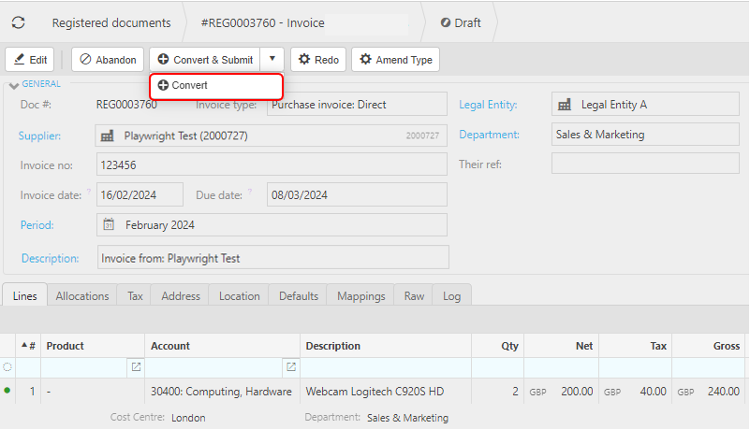Open the Product lookup icon in filter row
The height and width of the screenshot is (429, 750).
pos(136,367)
